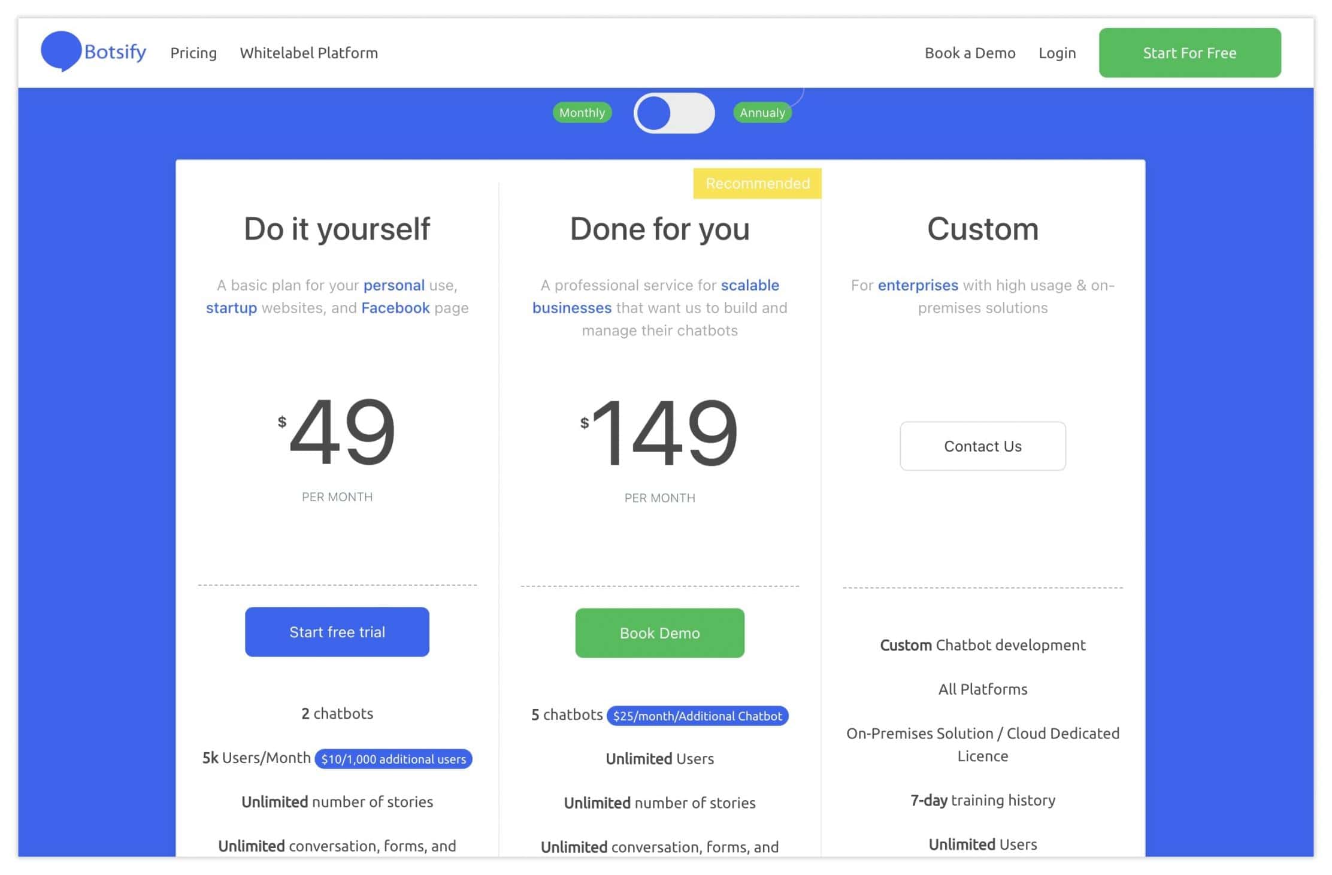
Task: Click the yellow Recommended badge
Action: point(757,183)
